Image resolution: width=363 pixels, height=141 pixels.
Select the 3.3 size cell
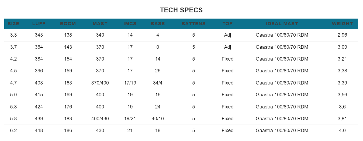coord(13,35)
